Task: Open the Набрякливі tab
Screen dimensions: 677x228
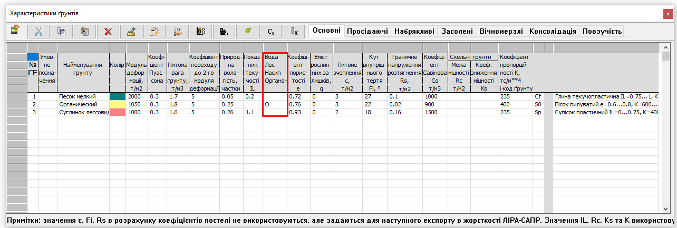Action: point(415,32)
